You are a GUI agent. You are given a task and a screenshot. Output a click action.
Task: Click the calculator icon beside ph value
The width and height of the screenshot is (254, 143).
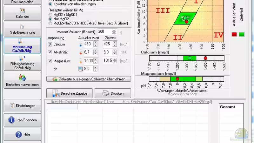(x=80, y=69)
